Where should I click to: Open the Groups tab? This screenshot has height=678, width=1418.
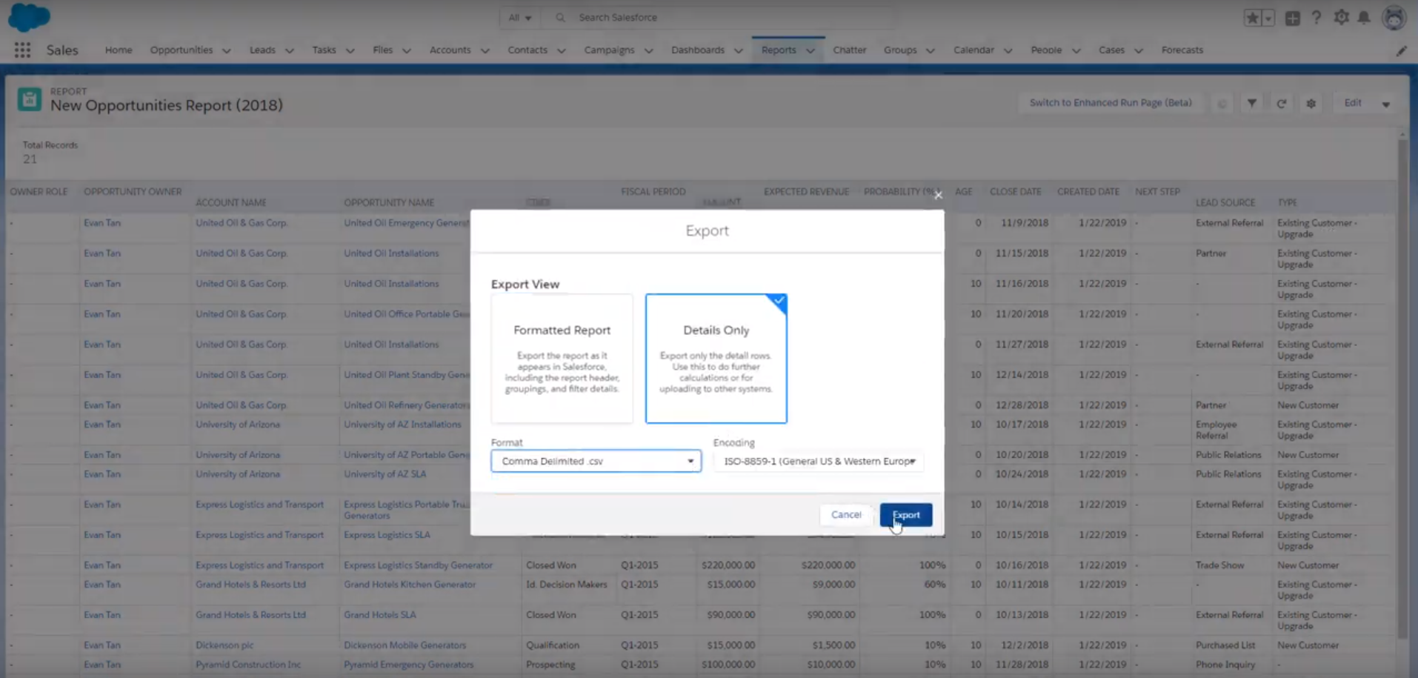[900, 50]
